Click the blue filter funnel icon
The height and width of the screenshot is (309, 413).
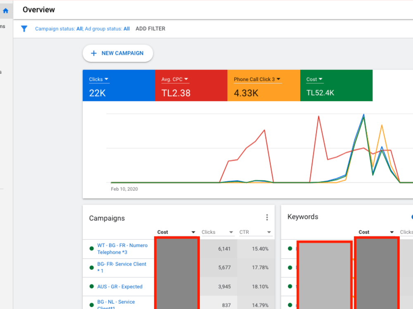[24, 29]
